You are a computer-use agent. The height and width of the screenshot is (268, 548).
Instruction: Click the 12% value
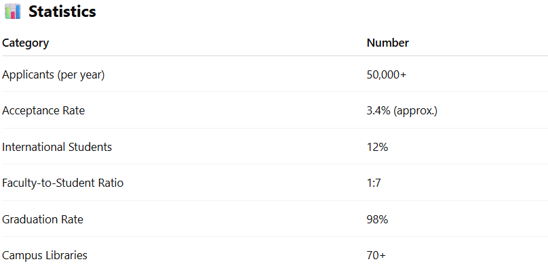pyautogui.click(x=378, y=147)
